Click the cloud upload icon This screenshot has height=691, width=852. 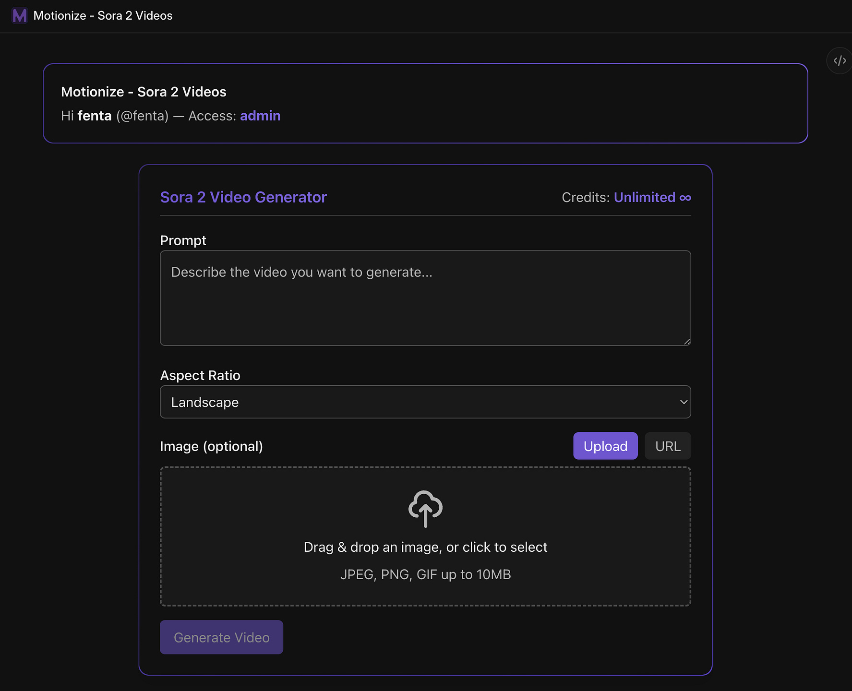point(425,509)
